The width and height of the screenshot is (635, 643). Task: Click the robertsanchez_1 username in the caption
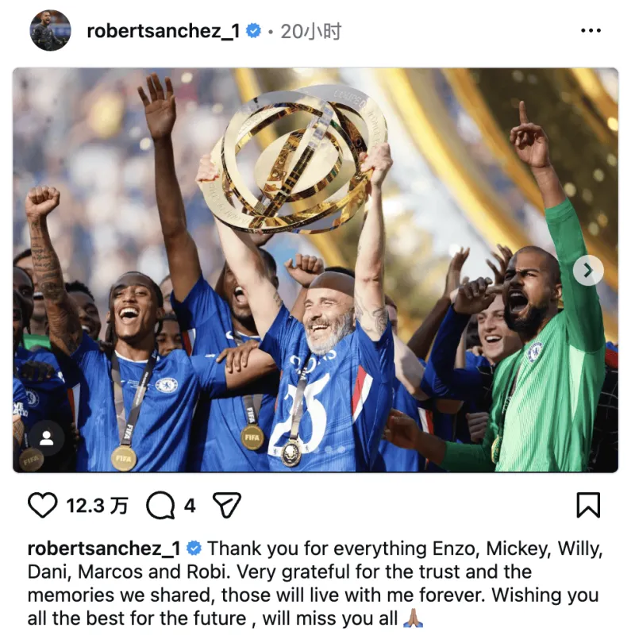point(105,549)
